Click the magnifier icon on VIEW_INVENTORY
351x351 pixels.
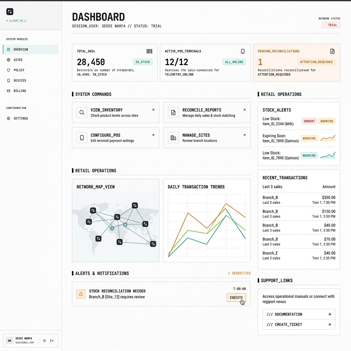[x=82, y=112]
